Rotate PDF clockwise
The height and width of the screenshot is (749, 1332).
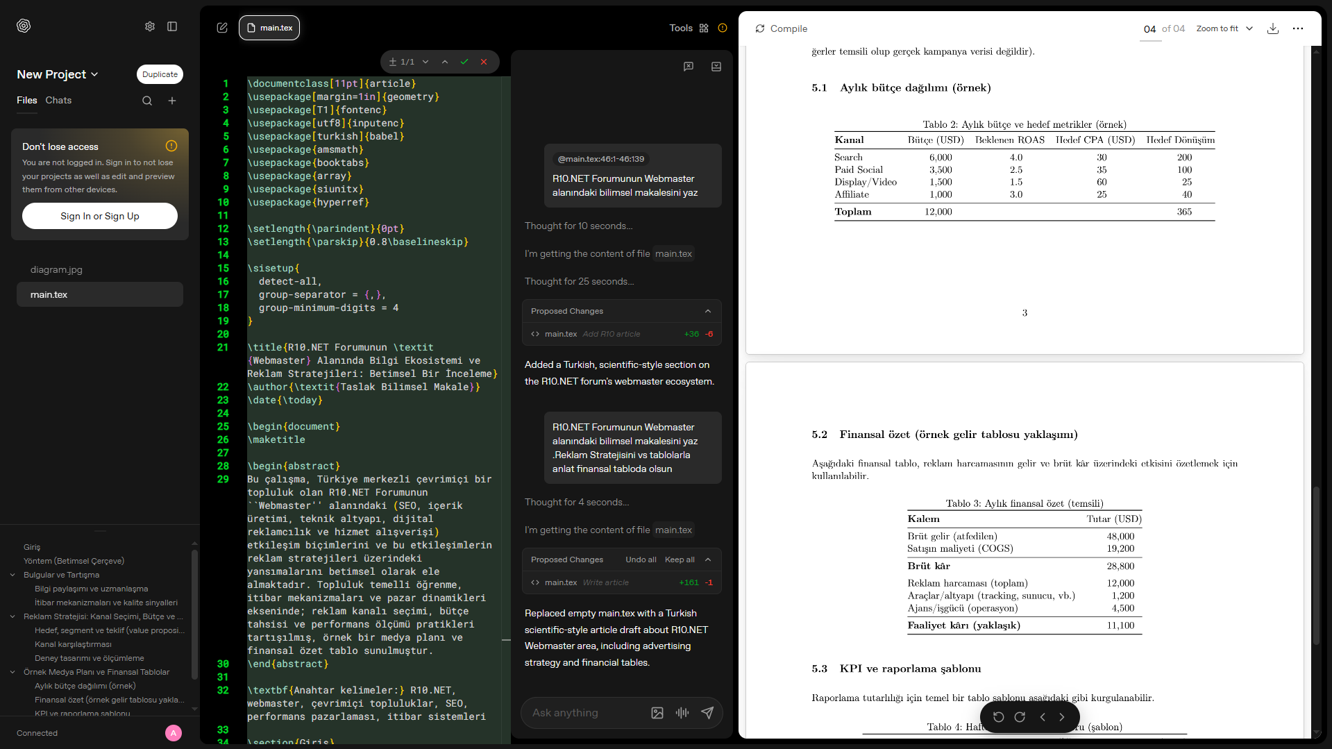tap(1020, 717)
